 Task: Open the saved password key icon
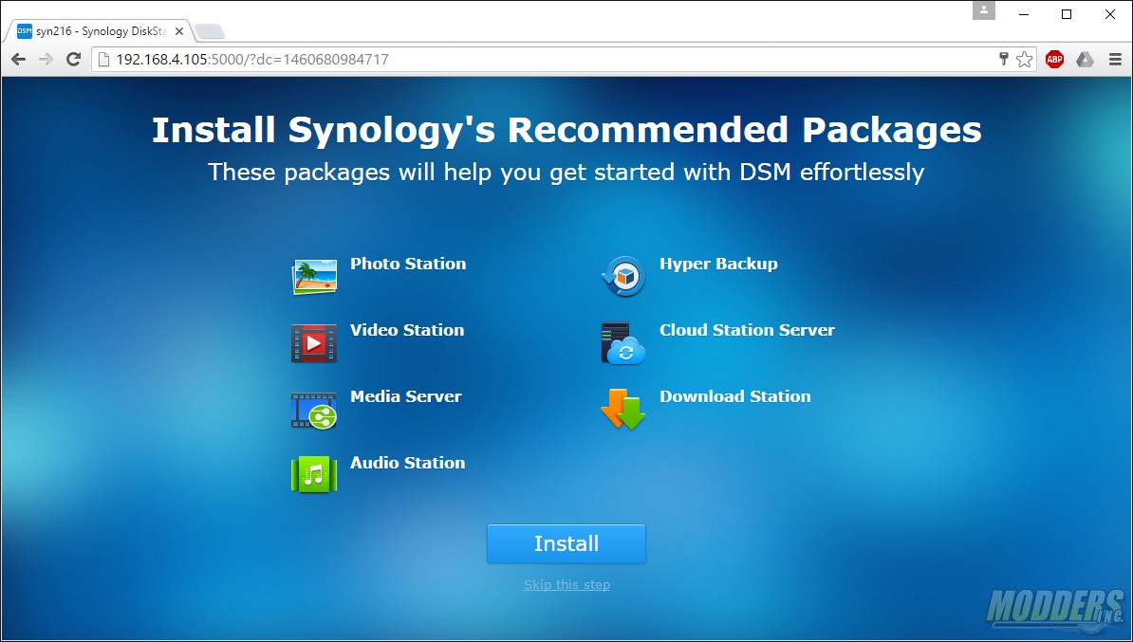pyautogui.click(x=1004, y=59)
